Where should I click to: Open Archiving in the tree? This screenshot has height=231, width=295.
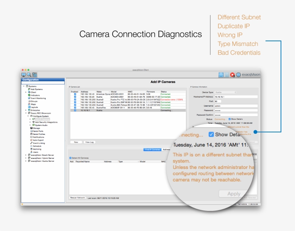click(37, 149)
